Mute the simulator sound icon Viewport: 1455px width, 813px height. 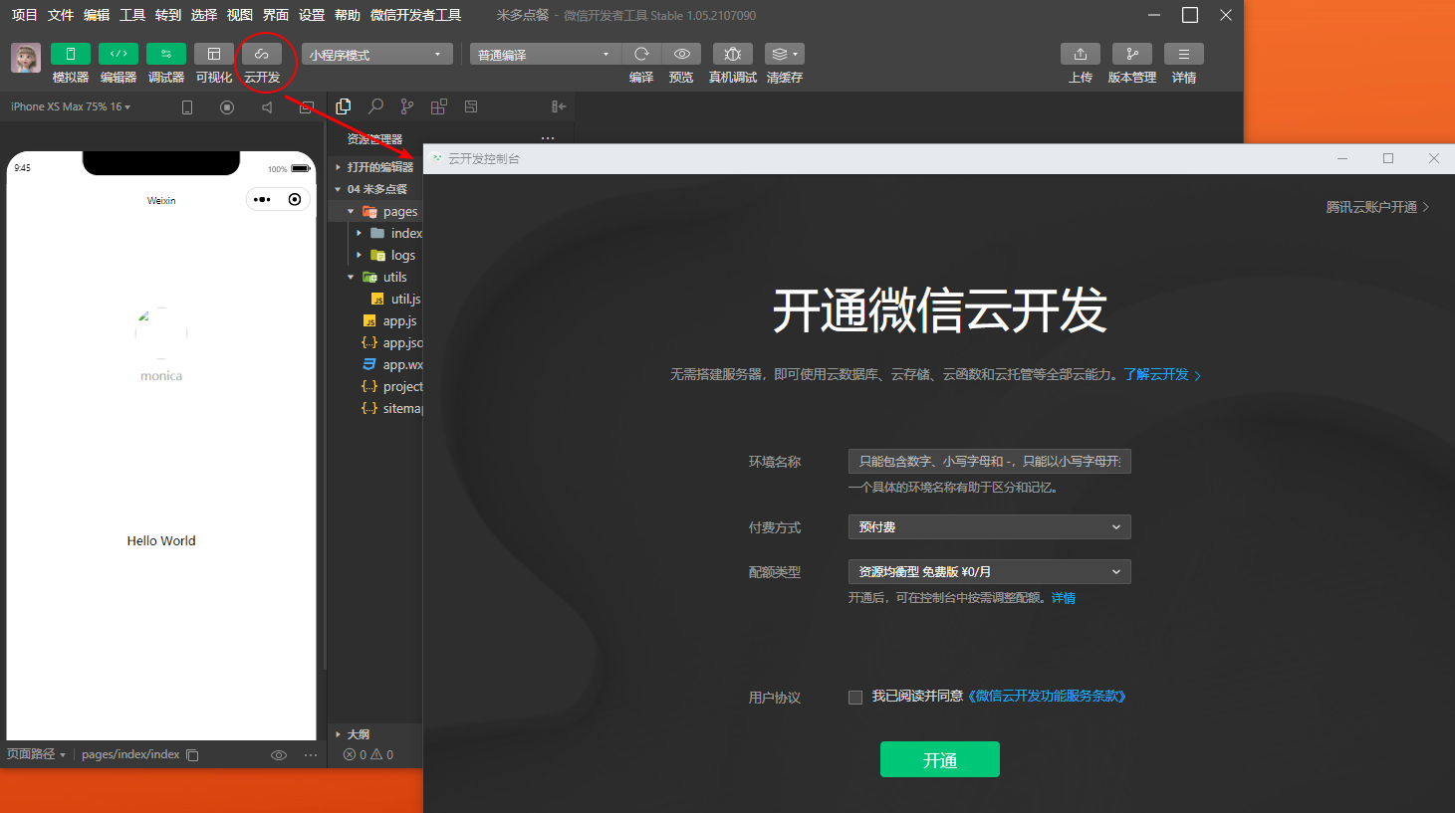(x=267, y=107)
